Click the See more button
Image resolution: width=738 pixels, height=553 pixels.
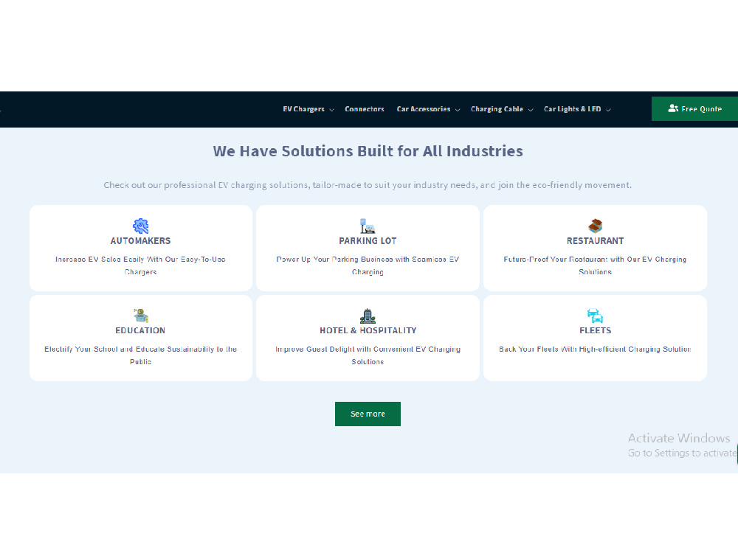pos(368,414)
